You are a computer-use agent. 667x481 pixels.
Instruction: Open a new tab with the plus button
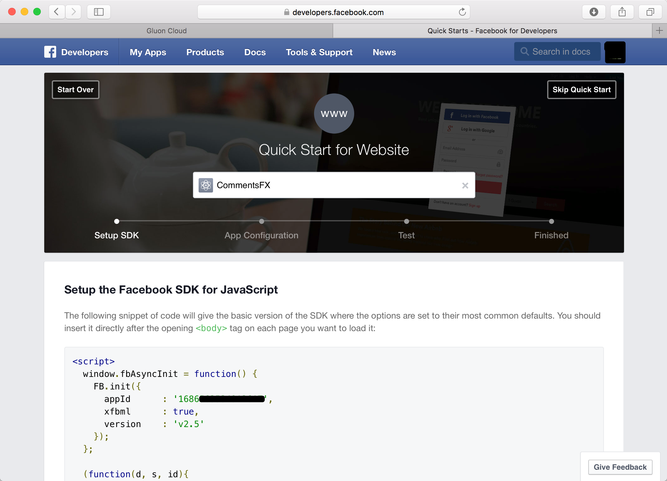(x=659, y=30)
